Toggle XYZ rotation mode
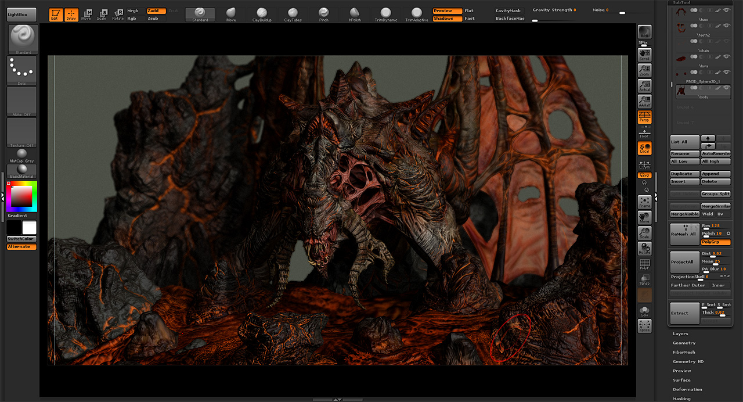The image size is (743, 402). click(644, 175)
